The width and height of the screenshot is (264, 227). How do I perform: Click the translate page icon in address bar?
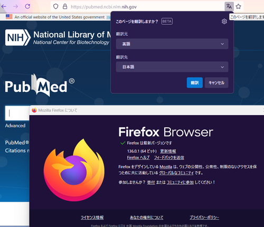pyautogui.click(x=229, y=6)
